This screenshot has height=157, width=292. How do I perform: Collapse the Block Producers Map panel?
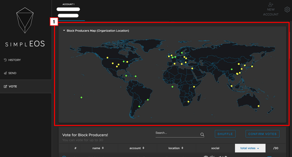[64, 30]
